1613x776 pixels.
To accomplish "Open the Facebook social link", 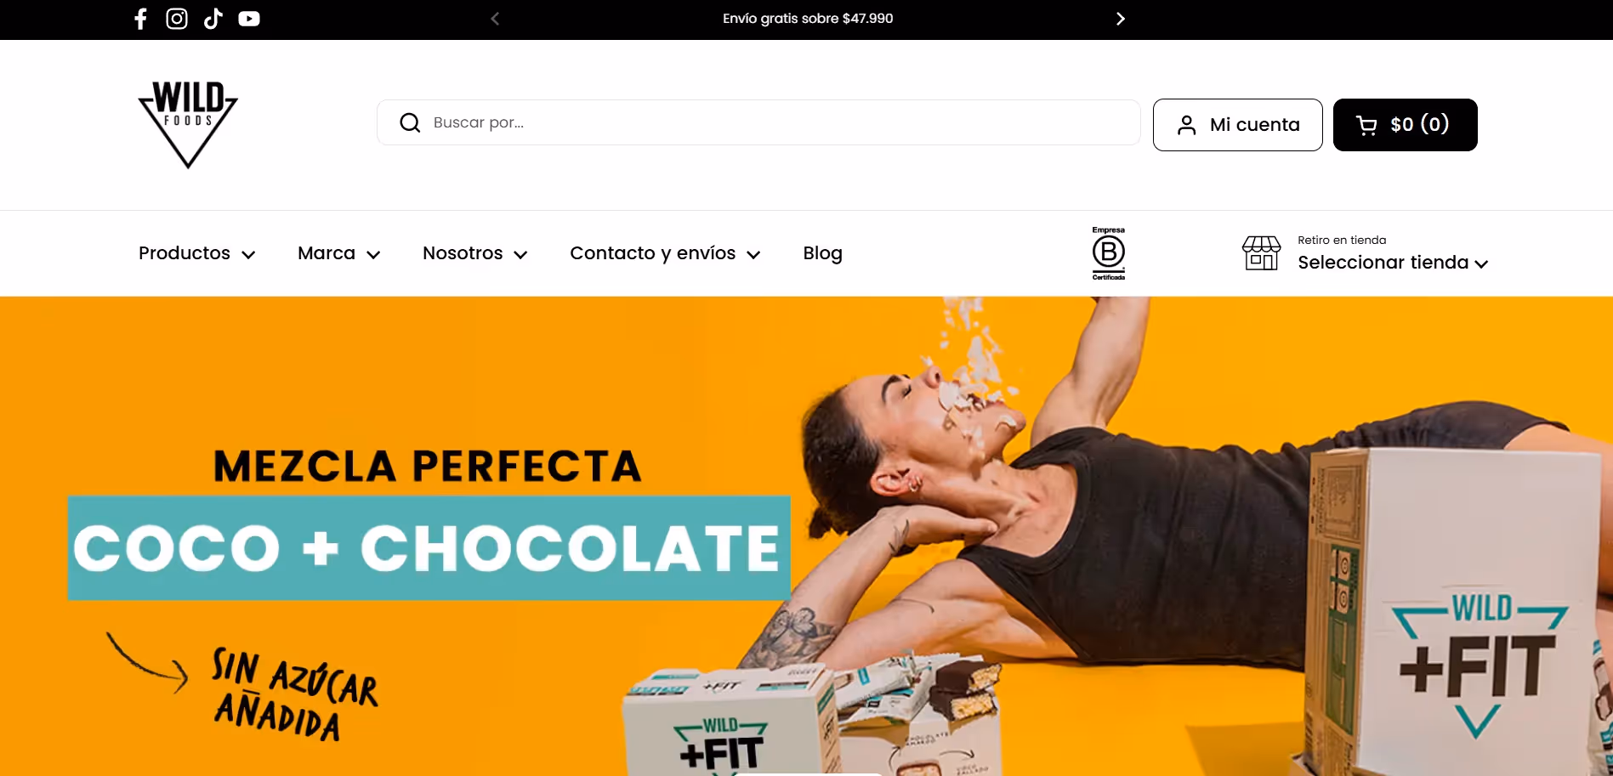I will click(141, 19).
